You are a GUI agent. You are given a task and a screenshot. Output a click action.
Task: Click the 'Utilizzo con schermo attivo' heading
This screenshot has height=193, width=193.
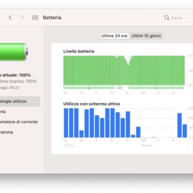(x=92, y=104)
